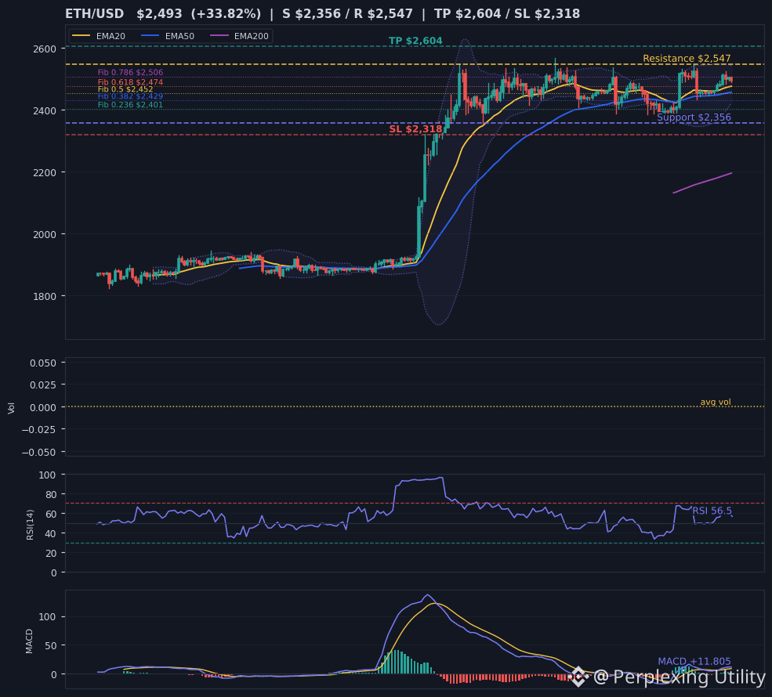
Task: Click the EMA50 legend label
Action: click(179, 36)
